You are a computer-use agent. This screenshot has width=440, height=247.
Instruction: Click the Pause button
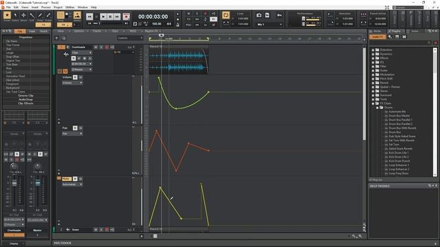pos(110,16)
